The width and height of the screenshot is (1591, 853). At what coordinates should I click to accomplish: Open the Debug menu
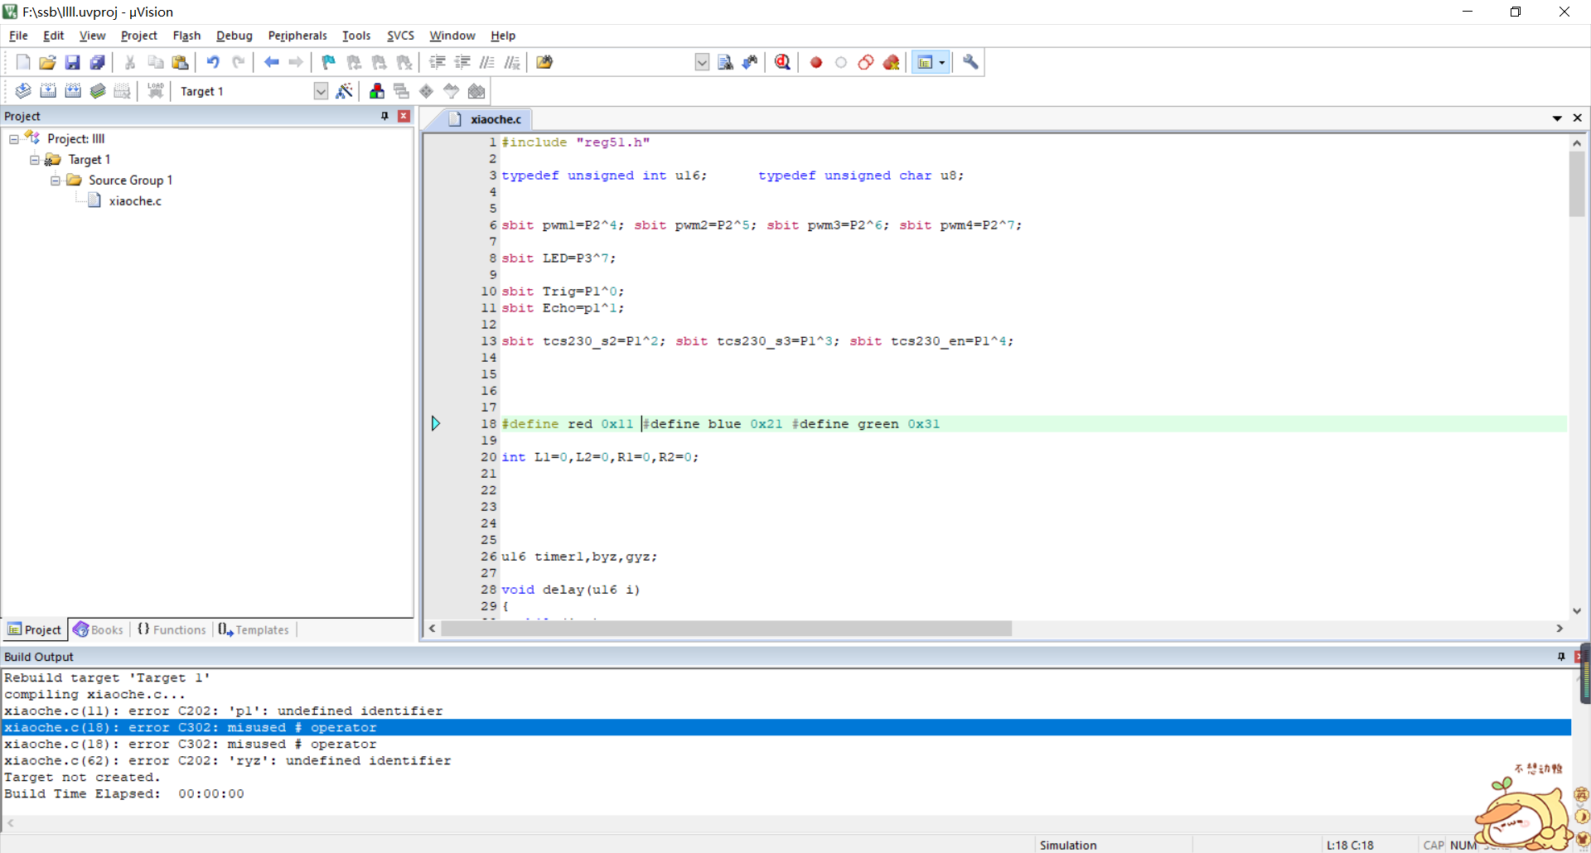click(x=235, y=36)
